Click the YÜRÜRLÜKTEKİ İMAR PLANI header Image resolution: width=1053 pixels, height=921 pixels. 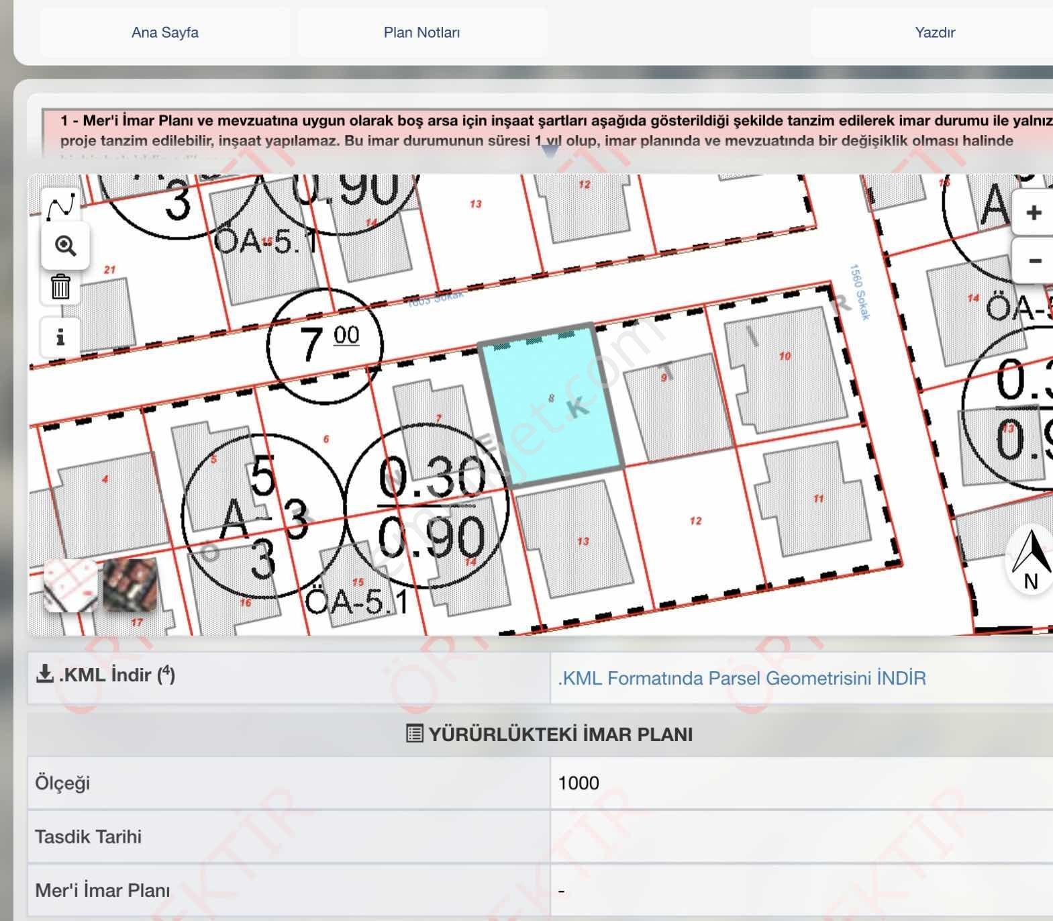coord(560,734)
